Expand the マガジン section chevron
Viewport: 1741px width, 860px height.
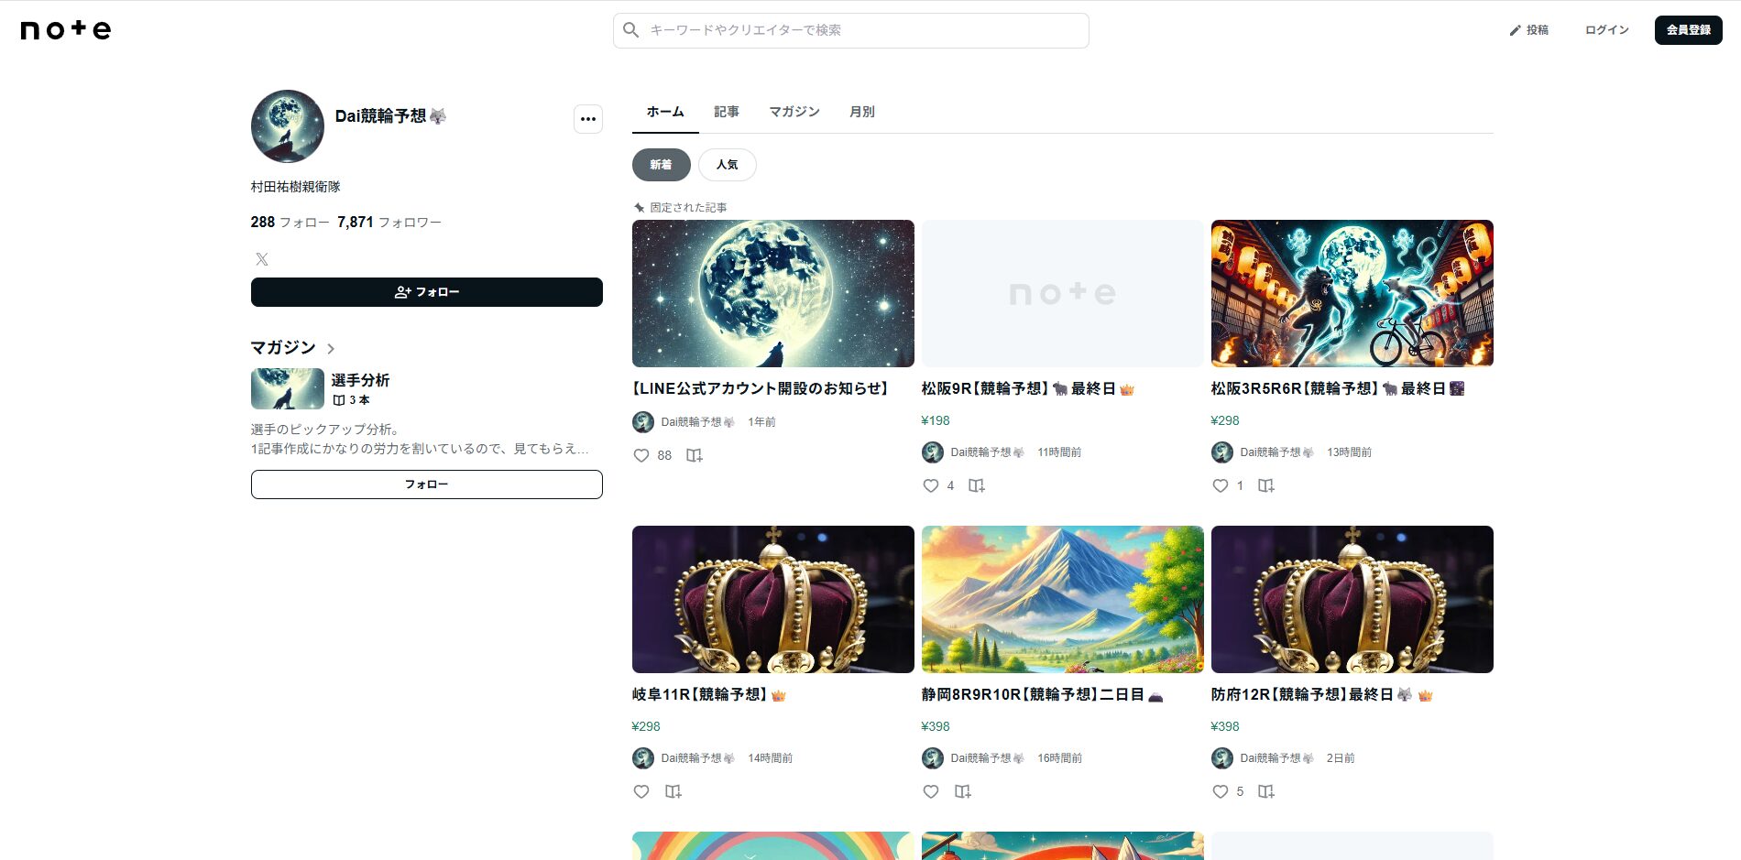(331, 349)
